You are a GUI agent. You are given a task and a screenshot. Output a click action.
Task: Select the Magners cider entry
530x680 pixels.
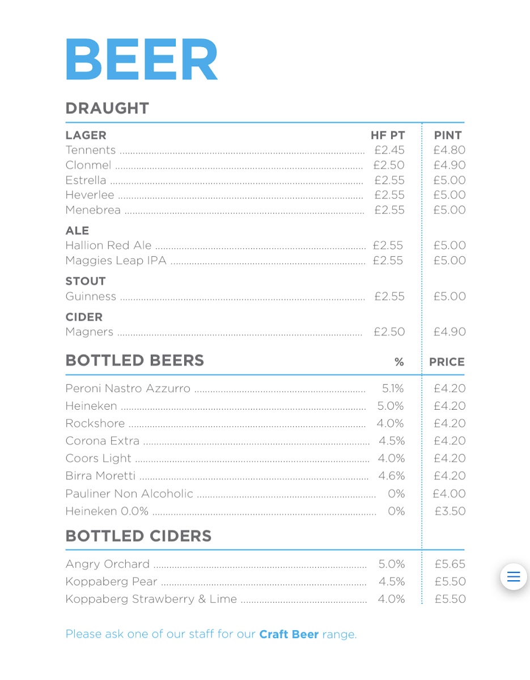[90, 332]
